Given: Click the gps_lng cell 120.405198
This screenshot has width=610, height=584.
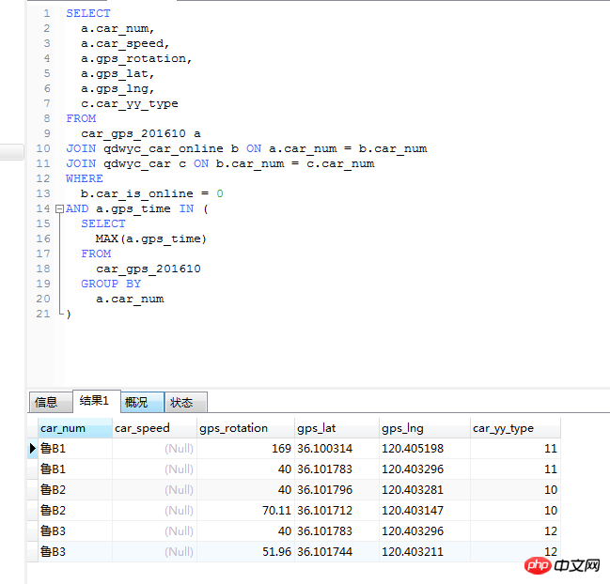Looking at the screenshot, I should 425,449.
